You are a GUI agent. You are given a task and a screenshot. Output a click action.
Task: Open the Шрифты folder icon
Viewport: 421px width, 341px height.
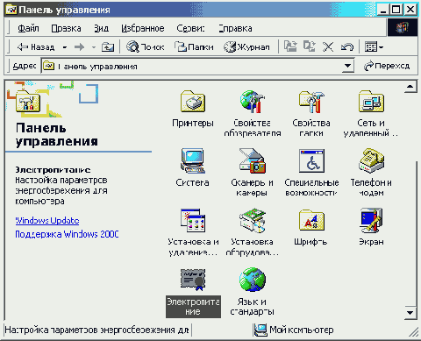point(311,220)
